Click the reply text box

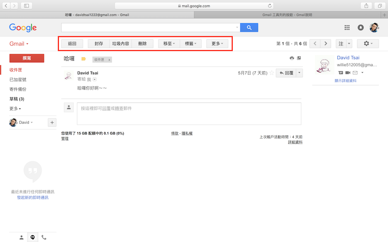click(x=189, y=114)
